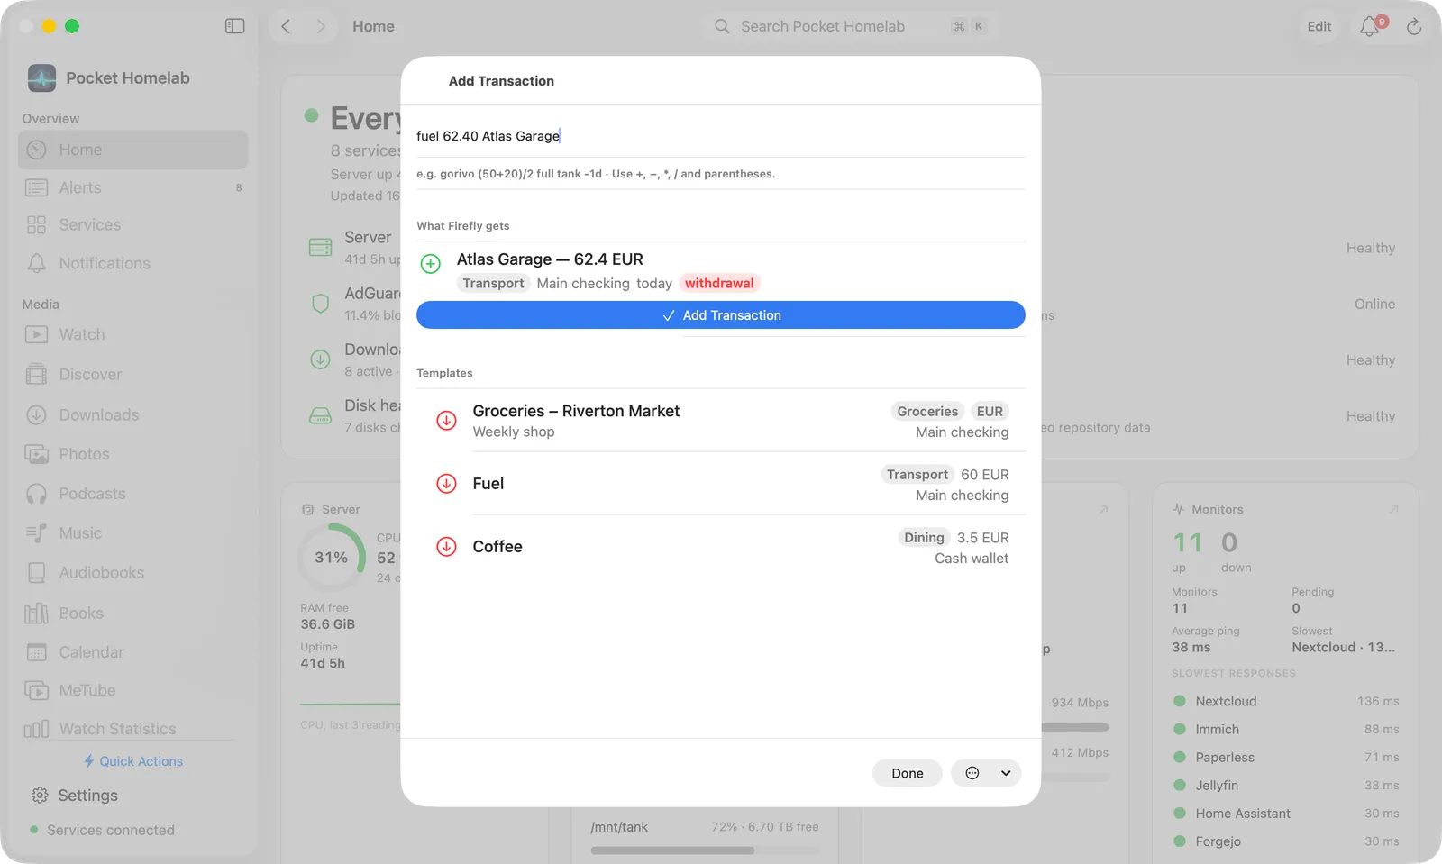
Task: Click the red arrow icon for Fuel template
Action: [446, 484]
